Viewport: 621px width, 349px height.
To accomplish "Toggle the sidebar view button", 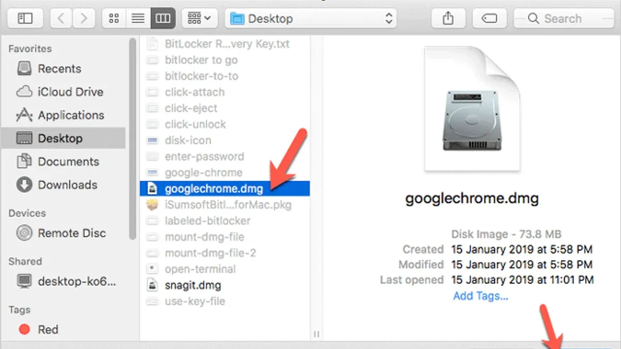I will (25, 19).
